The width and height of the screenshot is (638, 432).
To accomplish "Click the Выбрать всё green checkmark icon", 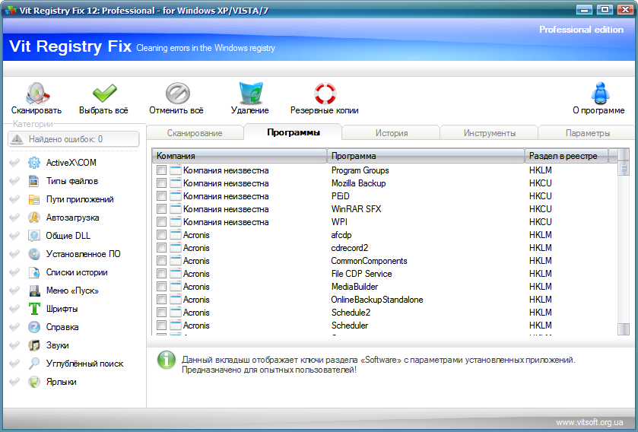I will click(x=103, y=94).
